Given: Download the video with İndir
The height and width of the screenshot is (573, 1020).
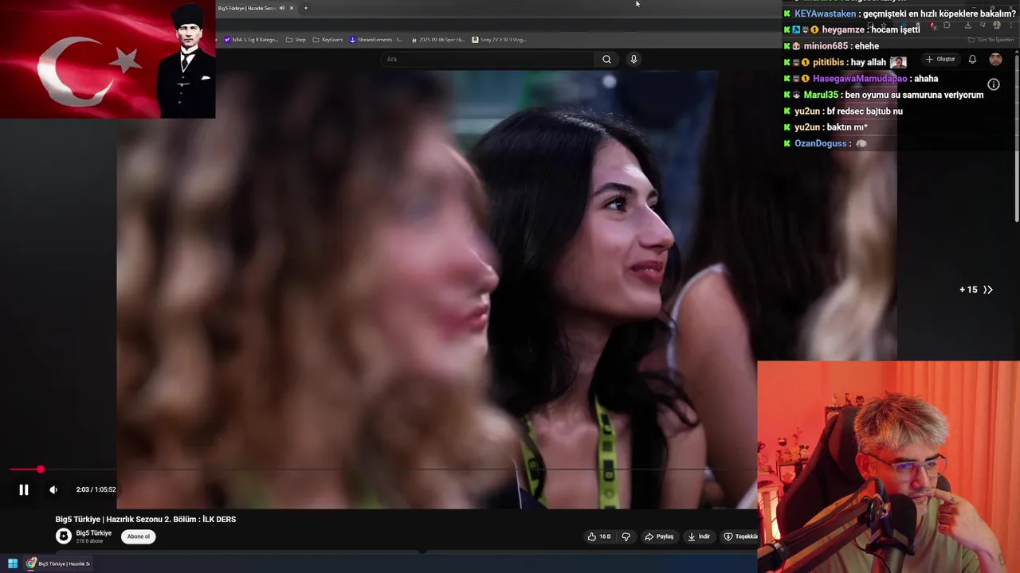Looking at the screenshot, I should click(699, 536).
